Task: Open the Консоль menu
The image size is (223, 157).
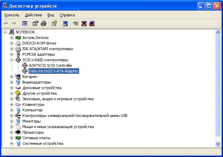Action: click(12, 15)
